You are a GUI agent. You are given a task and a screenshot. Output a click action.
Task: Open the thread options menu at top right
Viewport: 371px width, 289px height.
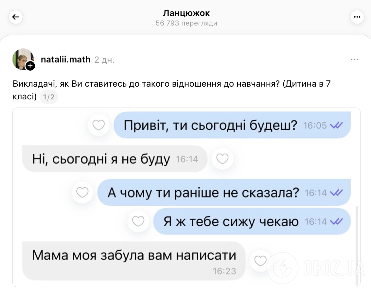click(x=357, y=17)
